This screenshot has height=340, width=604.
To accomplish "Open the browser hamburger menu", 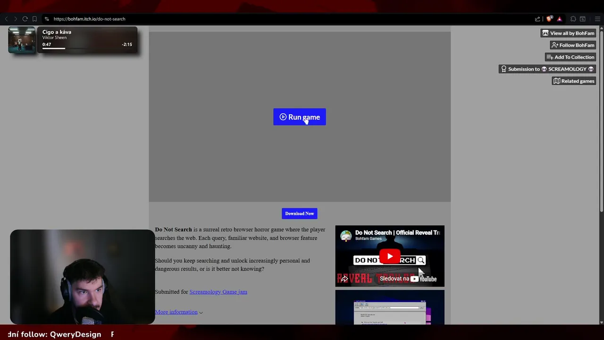I will 597,19.
